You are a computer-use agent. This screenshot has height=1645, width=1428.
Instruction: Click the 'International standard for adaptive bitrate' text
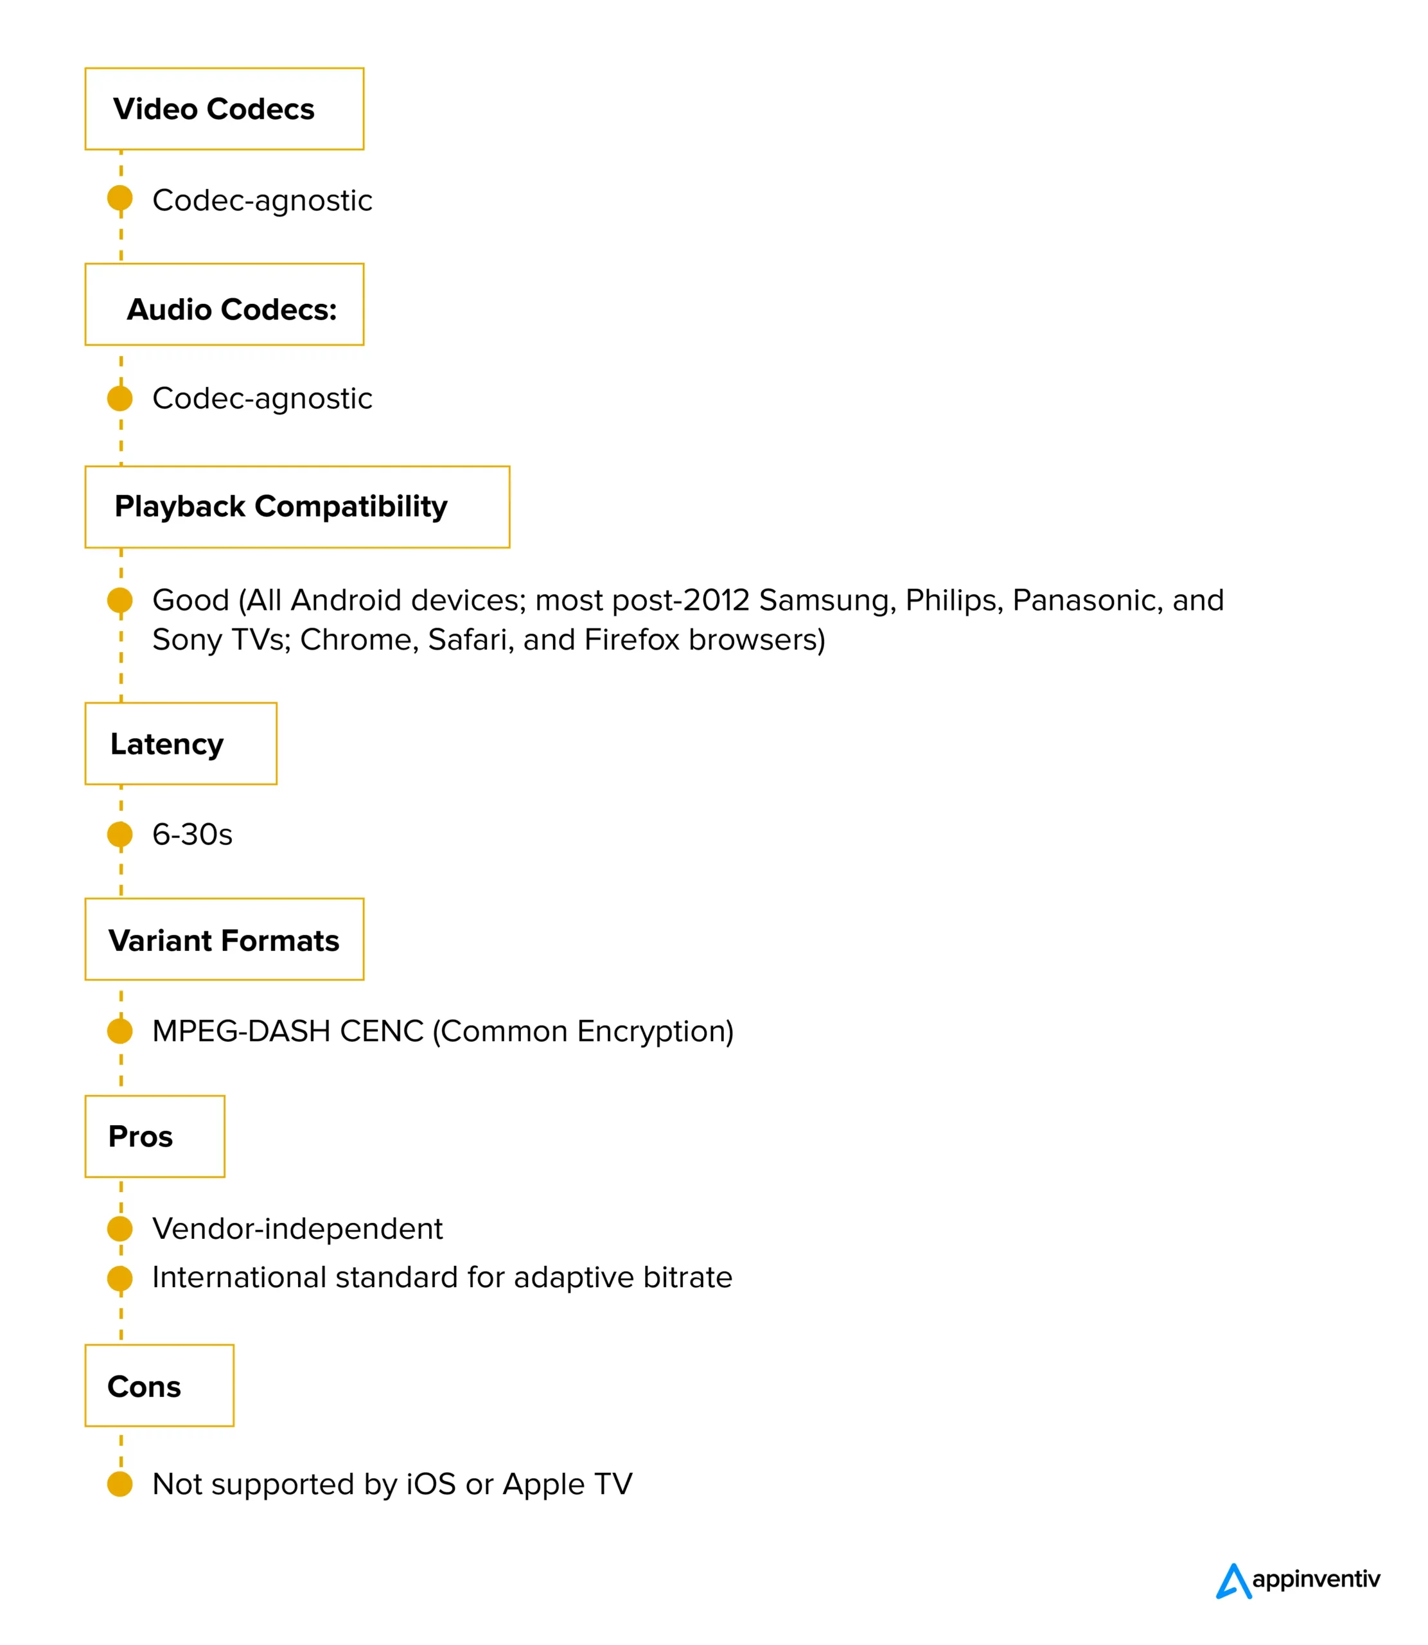[441, 1277]
